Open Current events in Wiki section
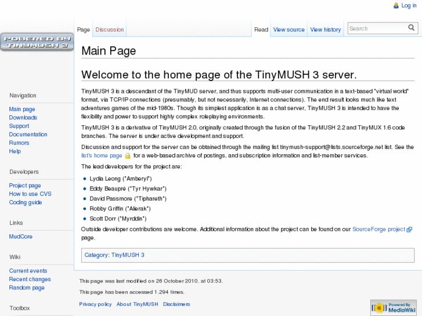Viewport: 422px width, 316px height. coord(28,271)
